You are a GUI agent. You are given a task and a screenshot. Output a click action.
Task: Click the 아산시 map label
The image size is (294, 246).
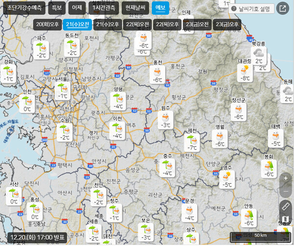[x=65, y=192]
